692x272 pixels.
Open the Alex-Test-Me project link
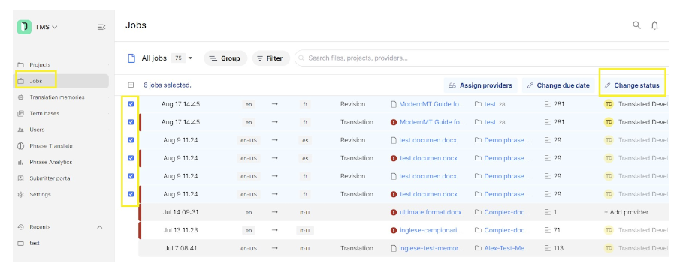507,248
